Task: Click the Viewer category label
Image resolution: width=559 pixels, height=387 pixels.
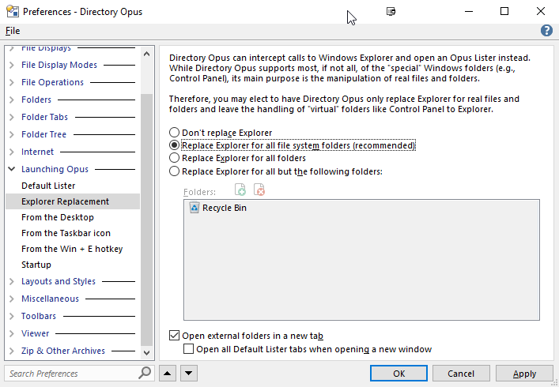Action: click(x=36, y=333)
